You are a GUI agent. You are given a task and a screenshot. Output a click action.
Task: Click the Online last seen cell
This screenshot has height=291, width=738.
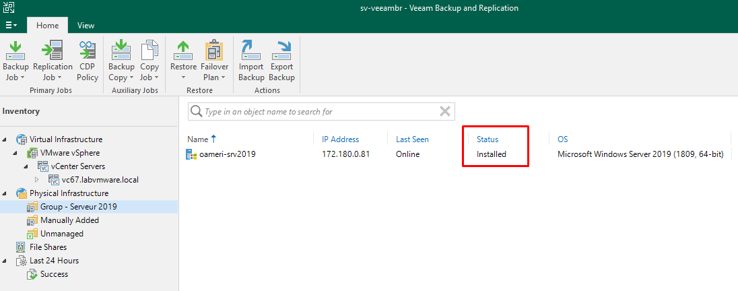407,154
